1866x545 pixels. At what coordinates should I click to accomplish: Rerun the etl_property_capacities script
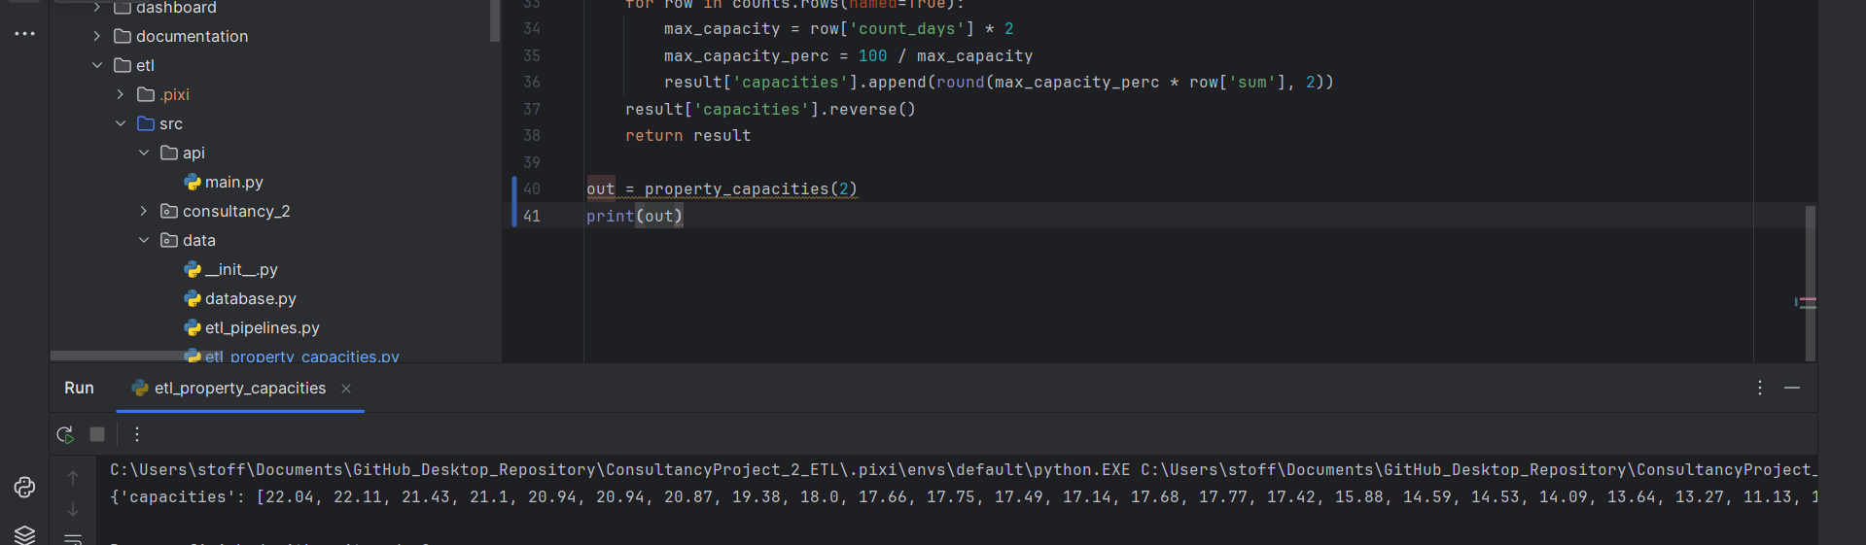[x=65, y=434]
